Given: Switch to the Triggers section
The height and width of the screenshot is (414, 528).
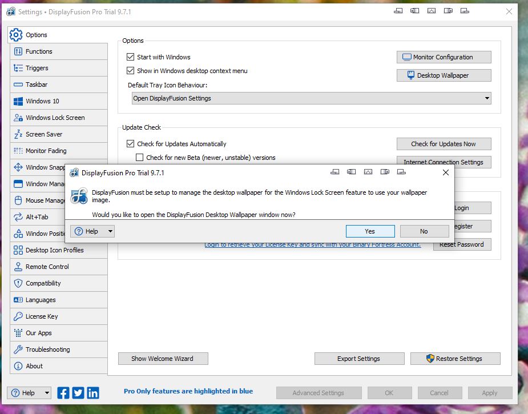Looking at the screenshot, I should 37,68.
